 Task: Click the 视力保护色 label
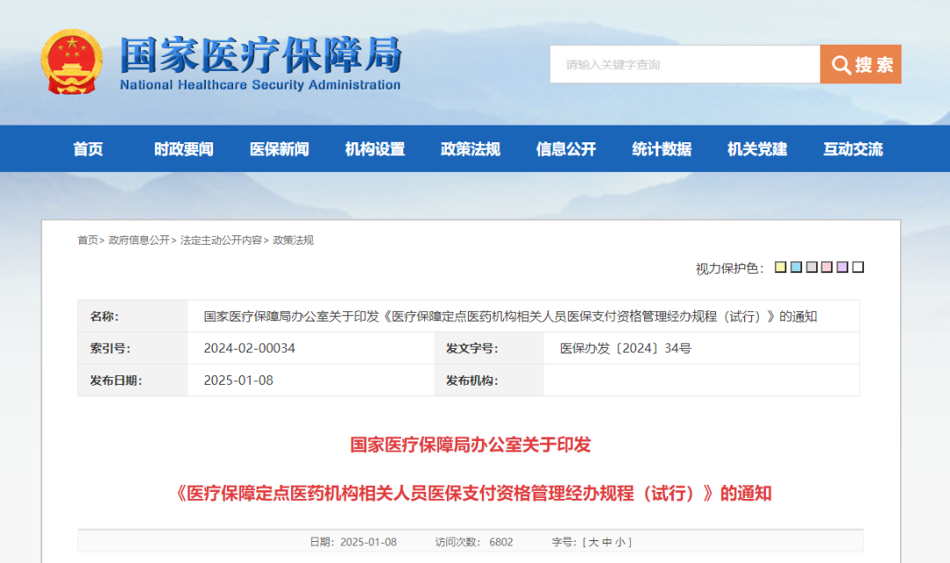click(729, 268)
